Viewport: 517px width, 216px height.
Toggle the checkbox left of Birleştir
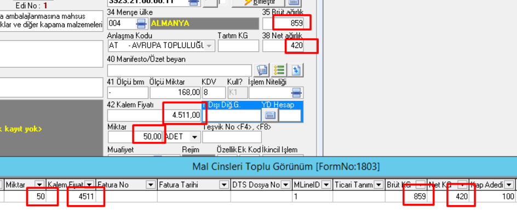pos(223,2)
